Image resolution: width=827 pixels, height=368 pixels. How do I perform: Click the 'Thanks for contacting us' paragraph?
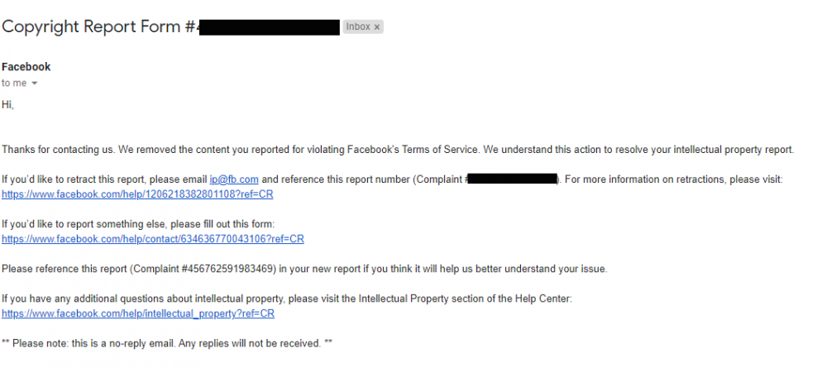(398, 150)
